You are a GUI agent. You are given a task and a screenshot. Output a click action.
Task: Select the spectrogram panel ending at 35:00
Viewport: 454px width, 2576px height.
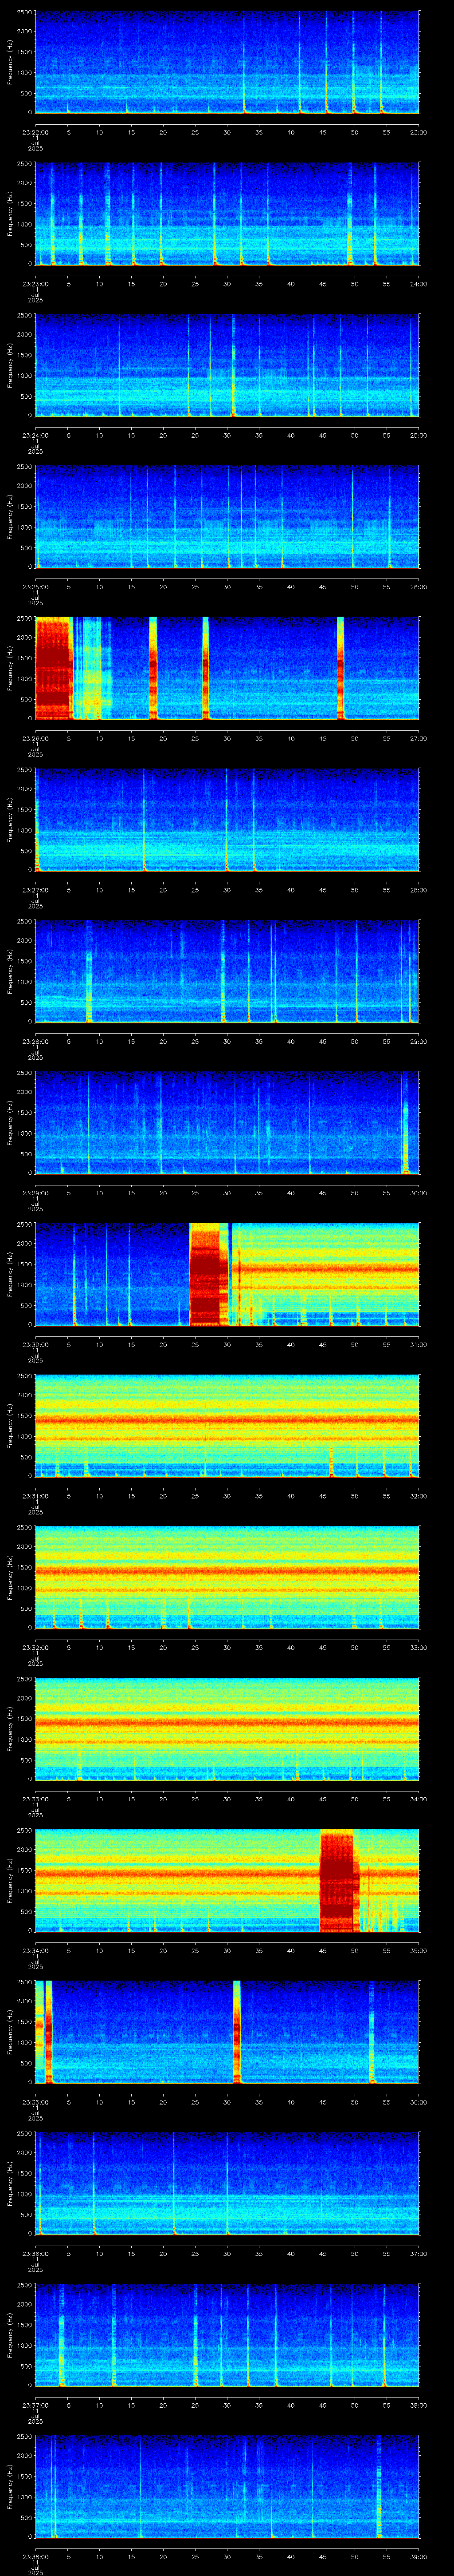coord(227,1880)
